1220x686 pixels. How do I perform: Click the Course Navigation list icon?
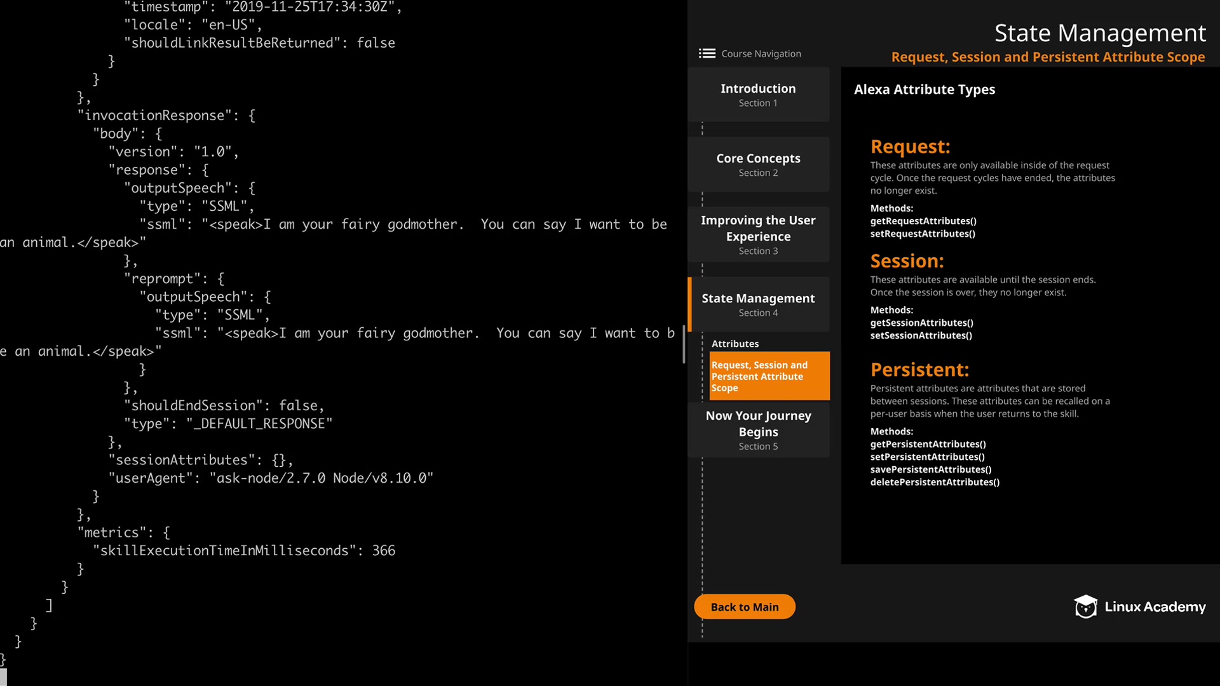[707, 53]
